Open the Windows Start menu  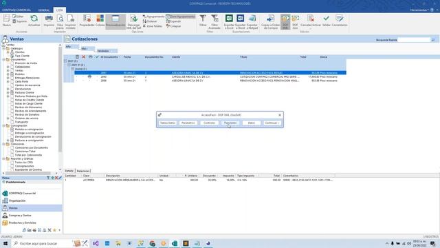click(x=5, y=243)
